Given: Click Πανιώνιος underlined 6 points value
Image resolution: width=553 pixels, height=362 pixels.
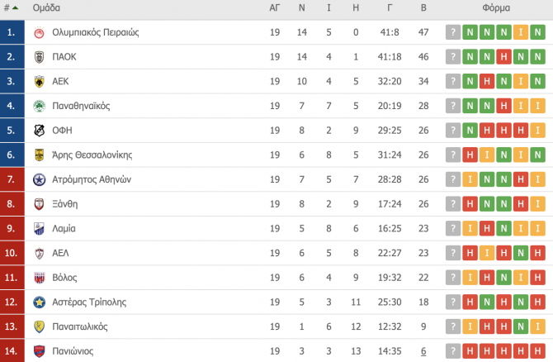Looking at the screenshot, I should tap(423, 351).
